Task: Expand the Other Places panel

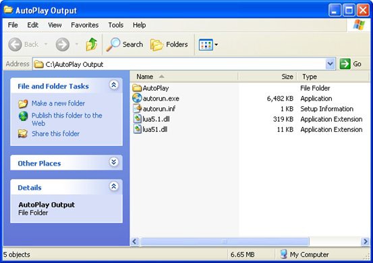Action: [x=114, y=162]
